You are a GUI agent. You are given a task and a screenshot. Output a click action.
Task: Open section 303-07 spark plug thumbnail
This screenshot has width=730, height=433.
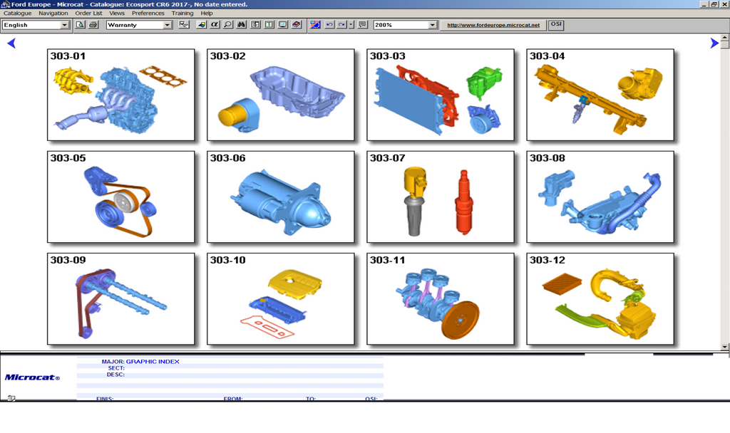coord(441,197)
